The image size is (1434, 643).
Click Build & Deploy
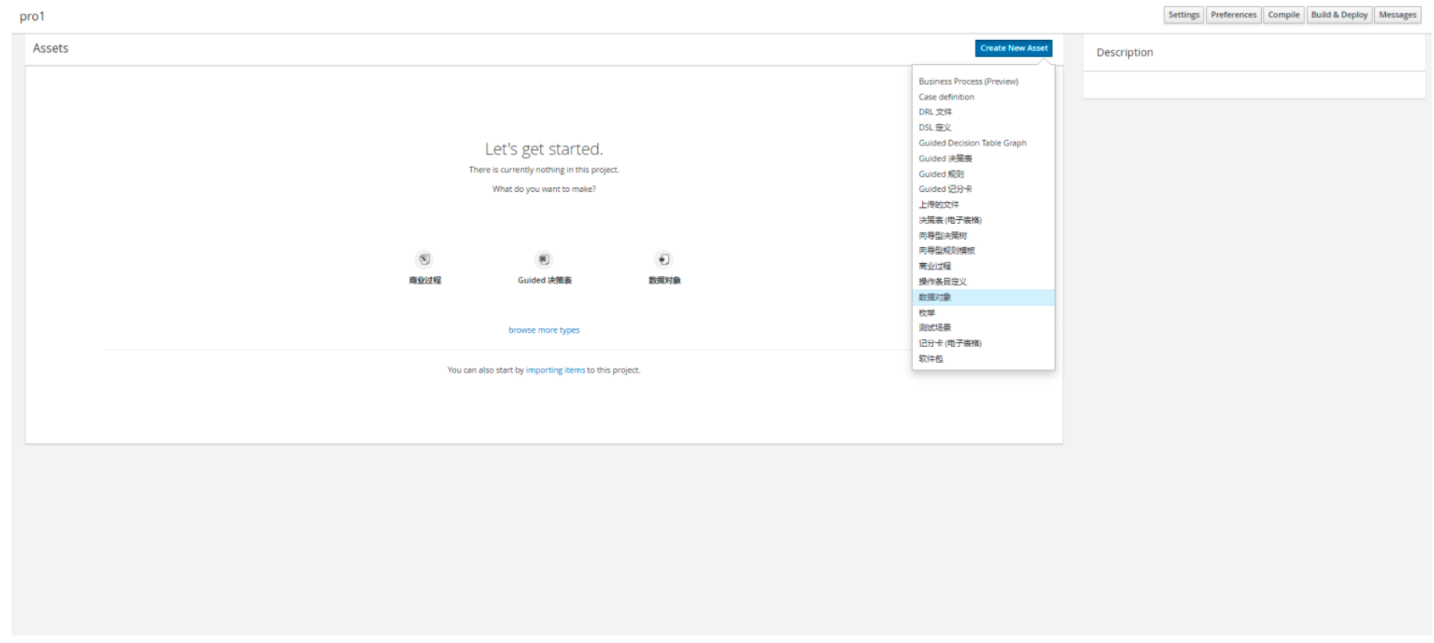point(1339,15)
